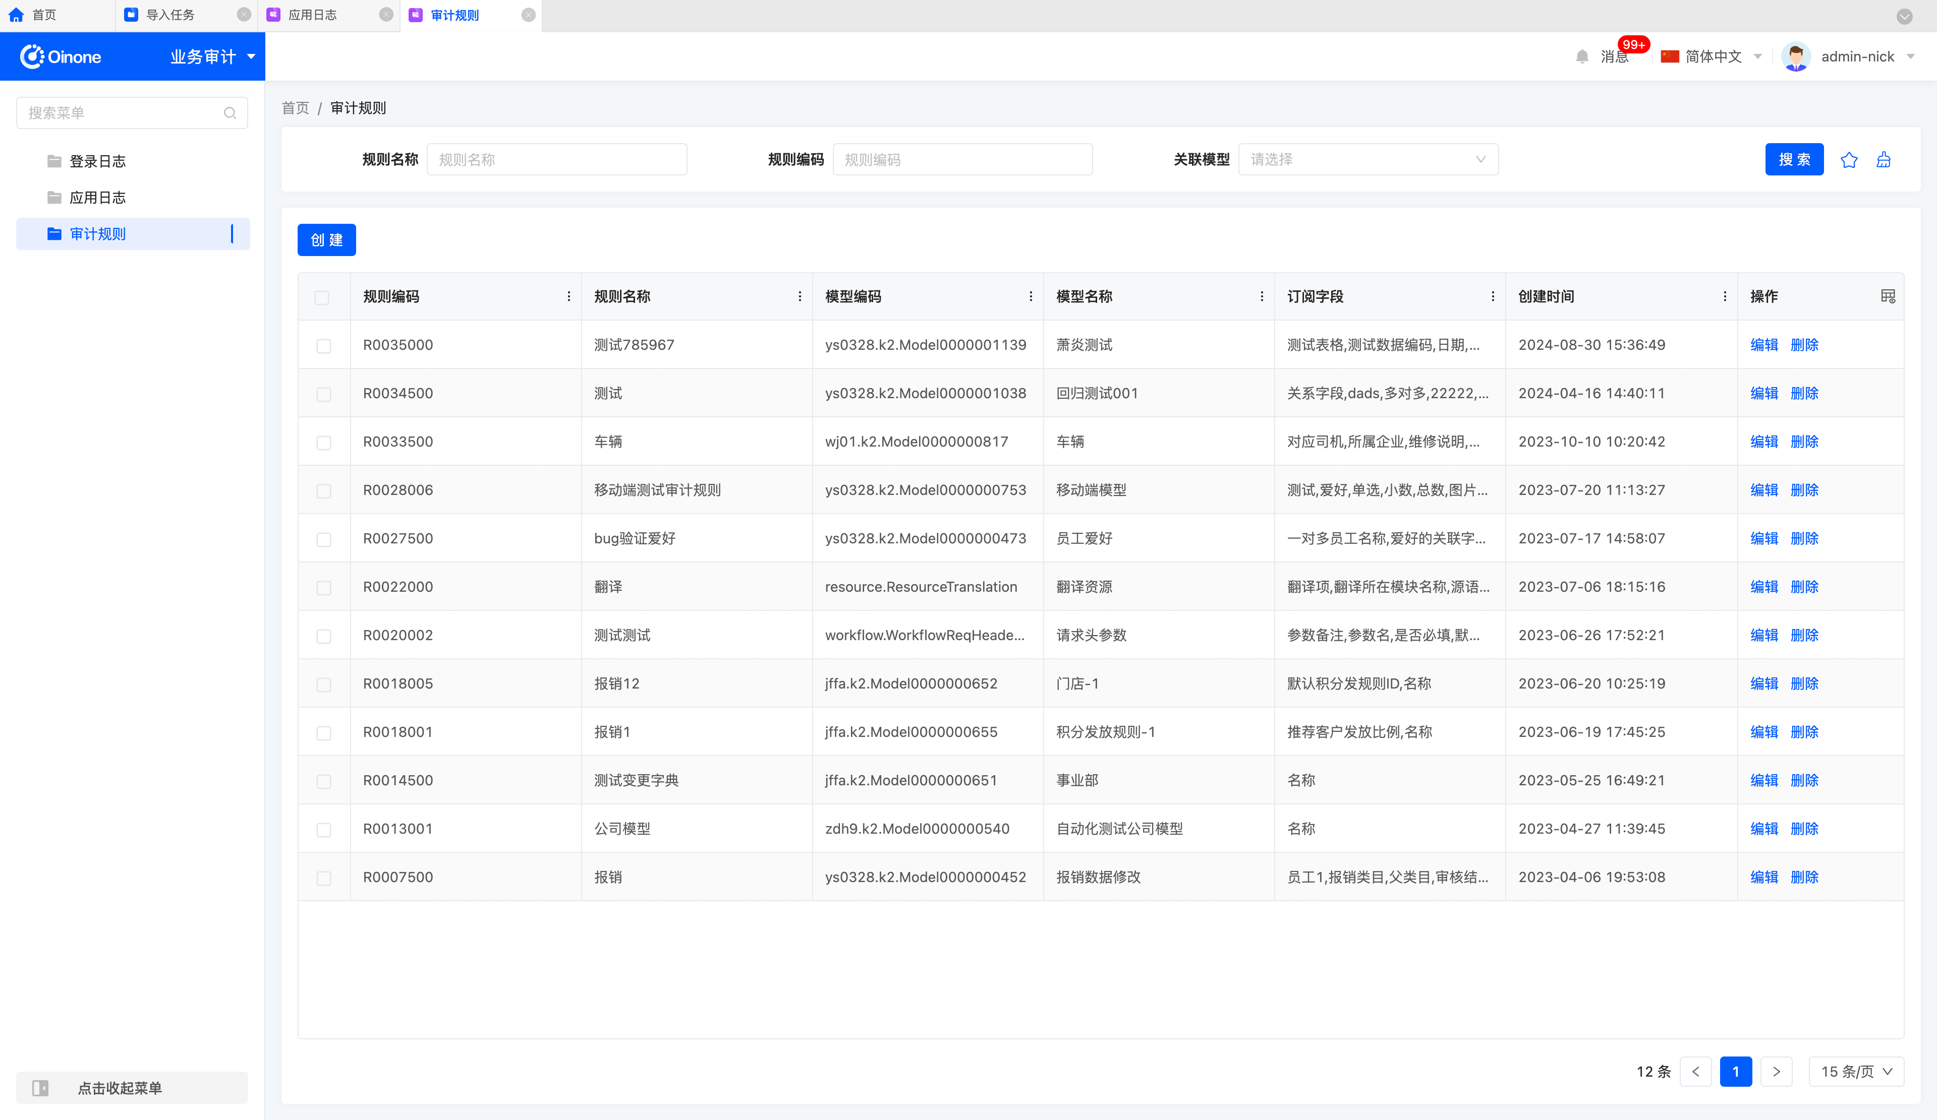Click the search magnifier in menu search
The image size is (1937, 1120).
click(230, 113)
